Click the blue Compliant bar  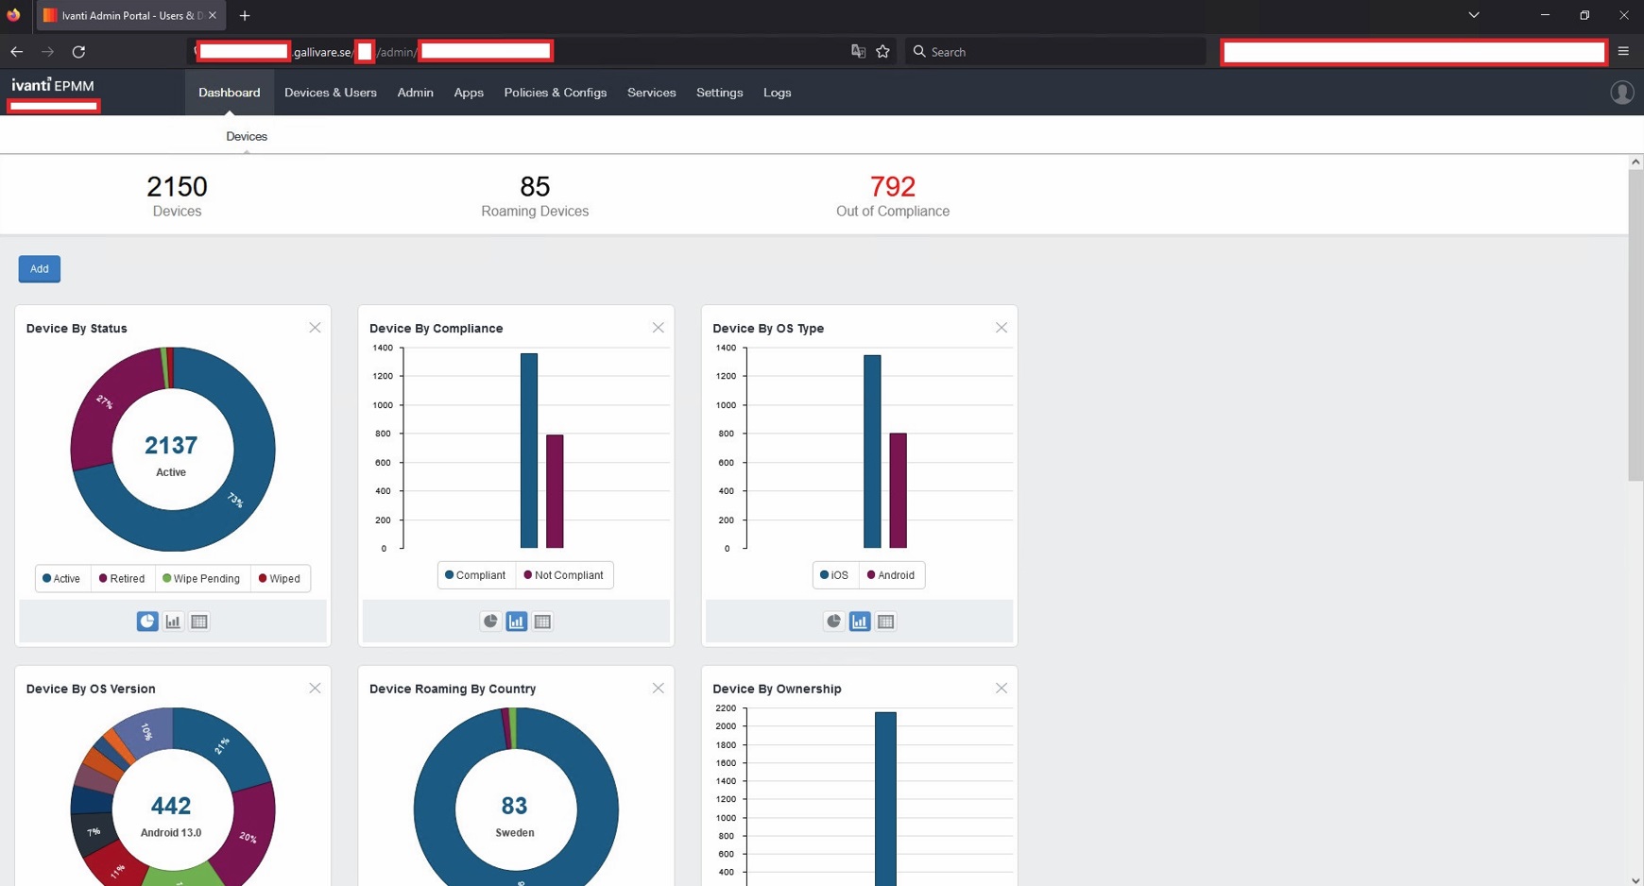(x=529, y=451)
